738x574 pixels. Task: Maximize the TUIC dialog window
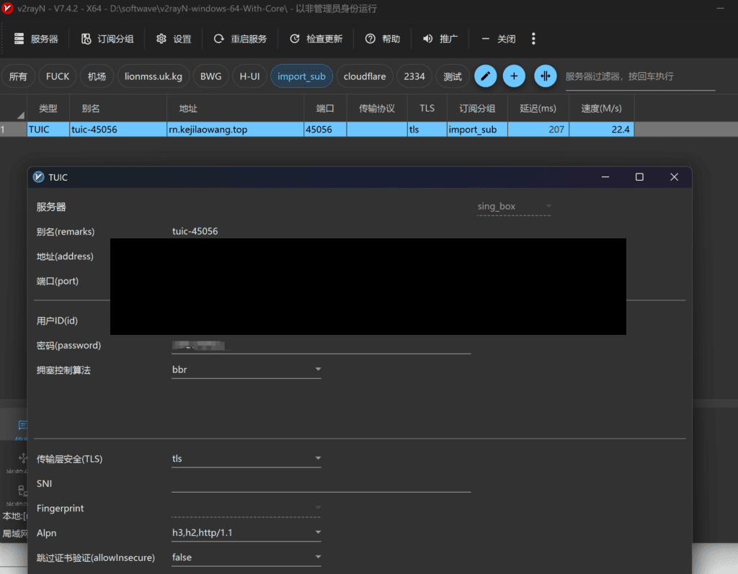pos(639,177)
